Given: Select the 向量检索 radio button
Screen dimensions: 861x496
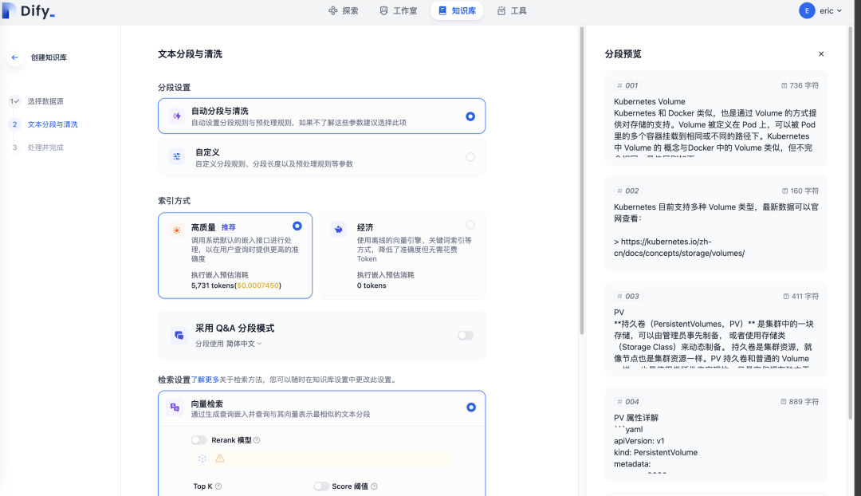Looking at the screenshot, I should (x=471, y=407).
